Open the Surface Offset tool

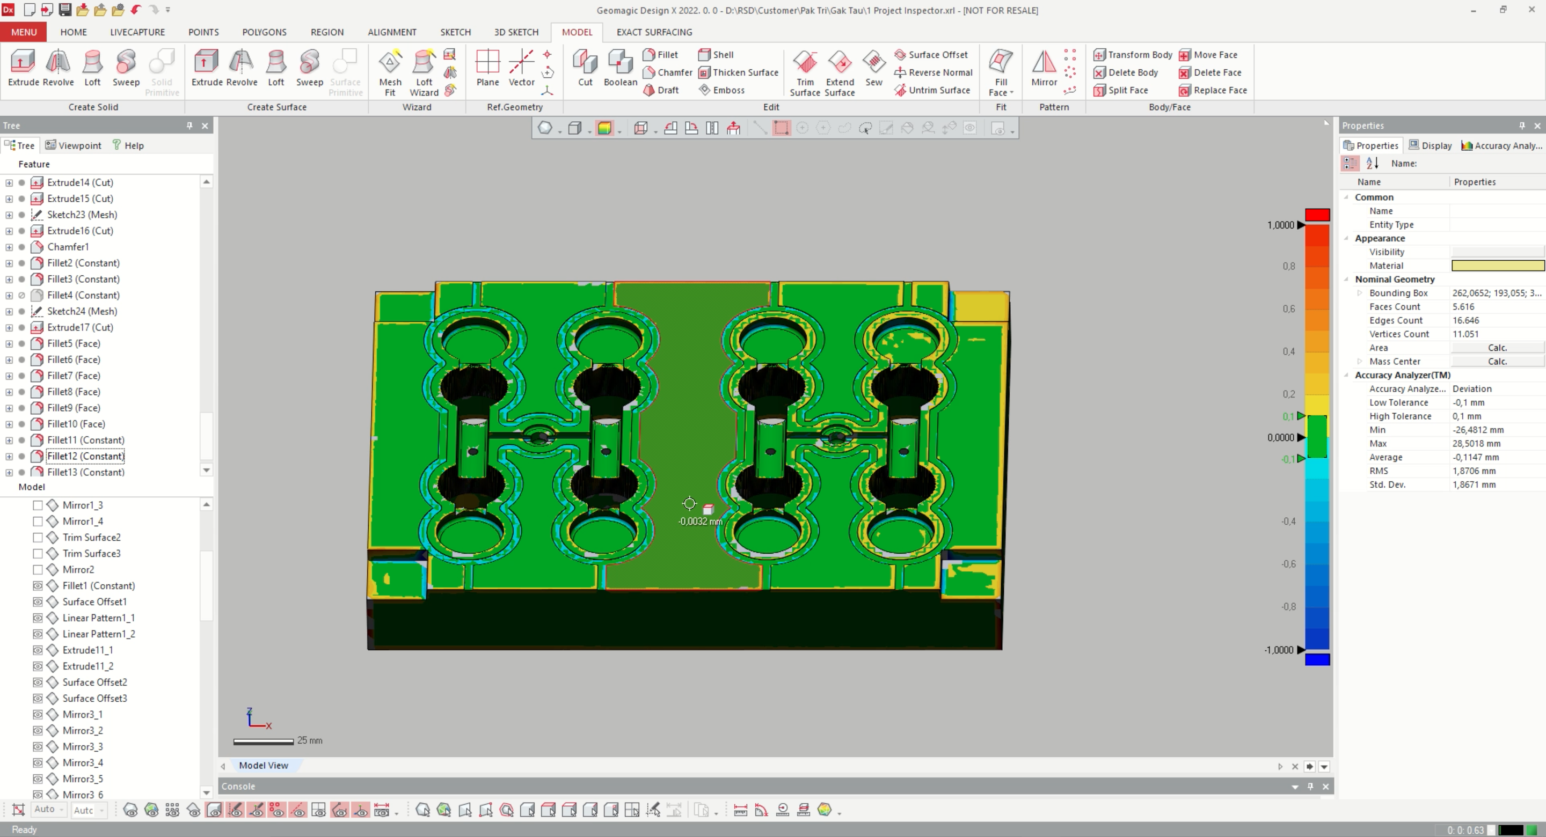pyautogui.click(x=931, y=55)
